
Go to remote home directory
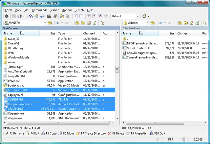tap(192, 23)
